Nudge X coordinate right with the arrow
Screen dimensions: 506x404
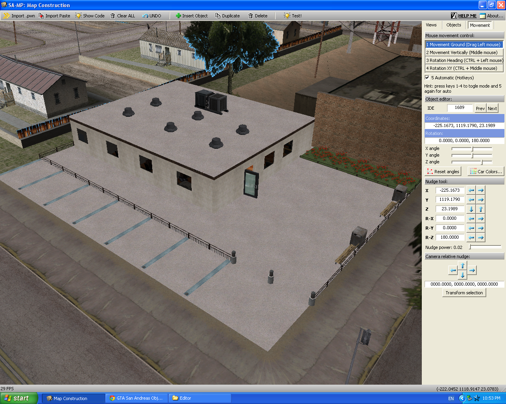[481, 190]
